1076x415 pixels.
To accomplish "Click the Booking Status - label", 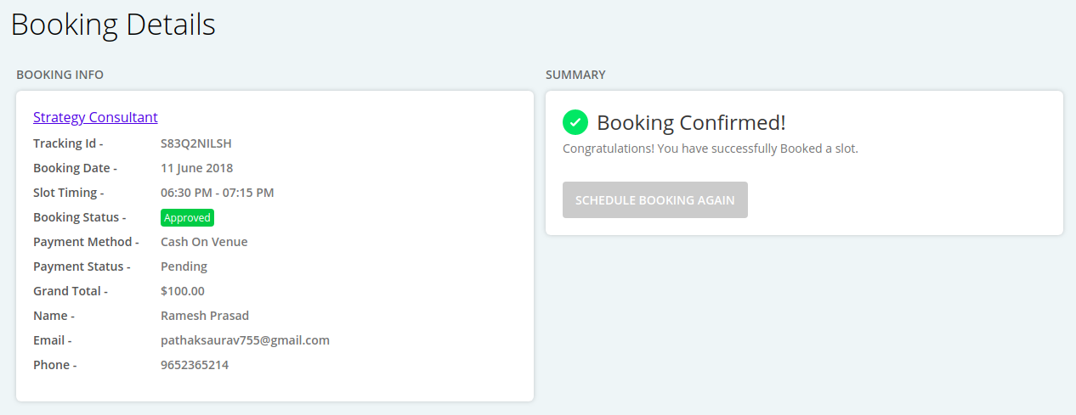I will (x=80, y=217).
